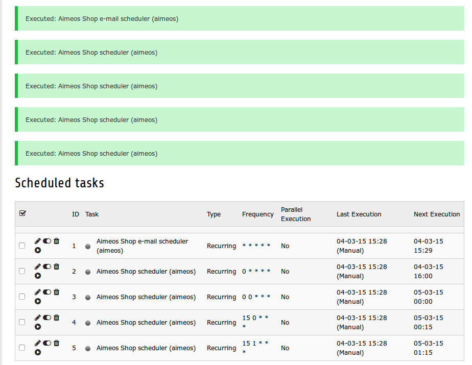This screenshot has height=365, width=472.
Task: Click the frequency value "15 1 * * *"
Action: pyautogui.click(x=255, y=348)
